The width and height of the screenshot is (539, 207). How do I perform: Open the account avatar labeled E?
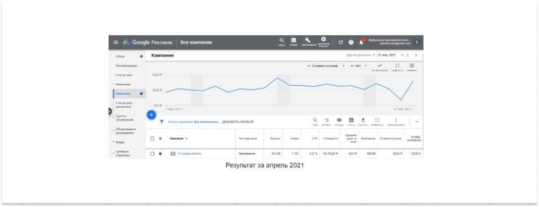tap(417, 42)
